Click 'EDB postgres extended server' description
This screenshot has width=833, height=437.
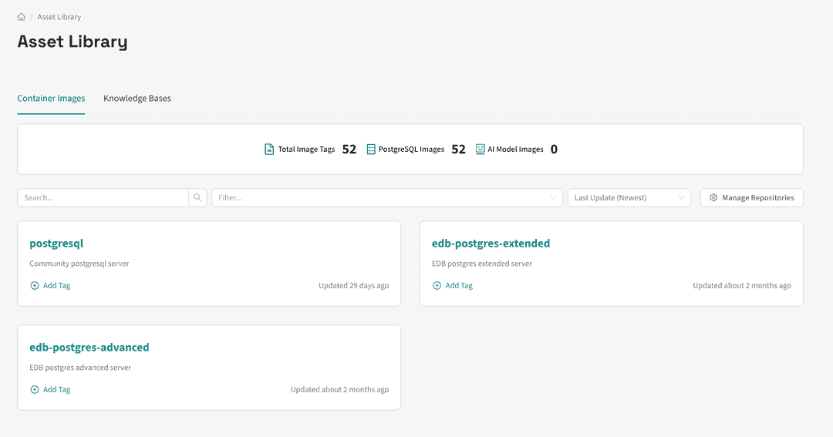[482, 264]
